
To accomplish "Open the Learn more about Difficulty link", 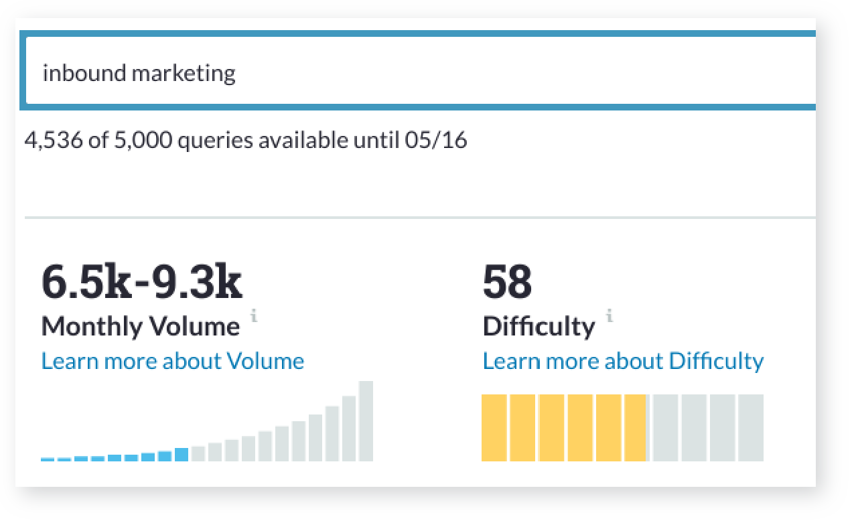I will 623,362.
